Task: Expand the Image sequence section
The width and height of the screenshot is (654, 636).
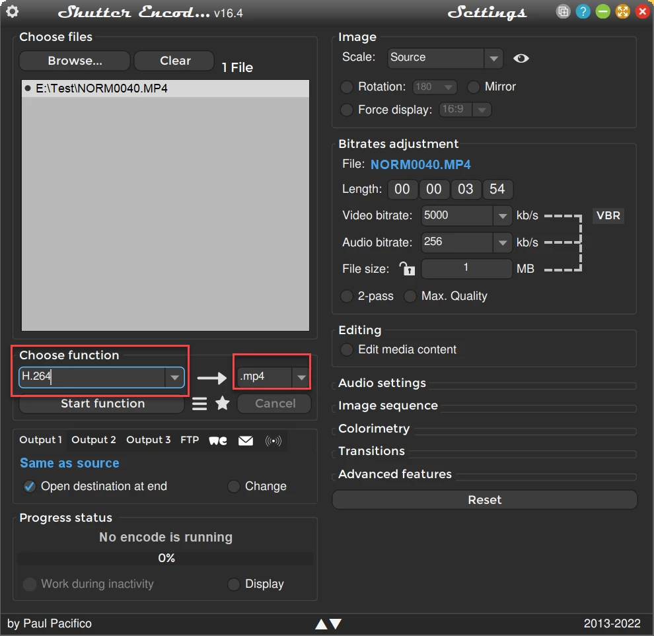Action: (x=388, y=406)
